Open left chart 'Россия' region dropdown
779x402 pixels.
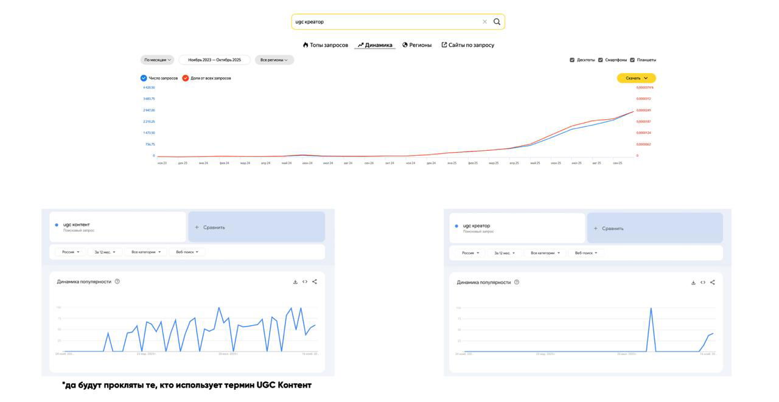[71, 252]
